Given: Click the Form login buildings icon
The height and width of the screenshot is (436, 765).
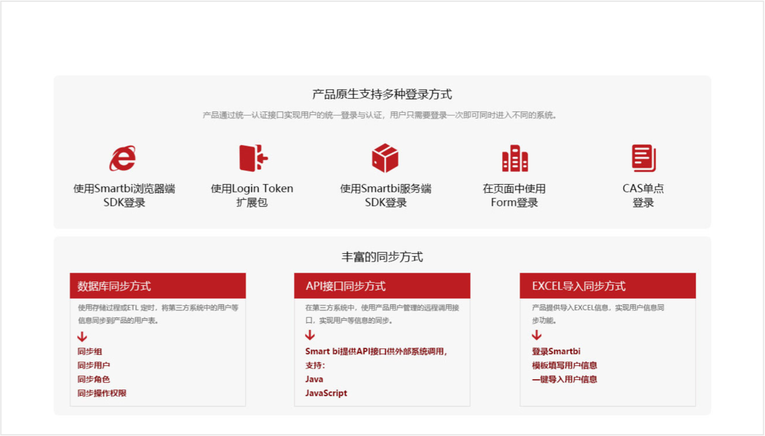Looking at the screenshot, I should coord(514,158).
